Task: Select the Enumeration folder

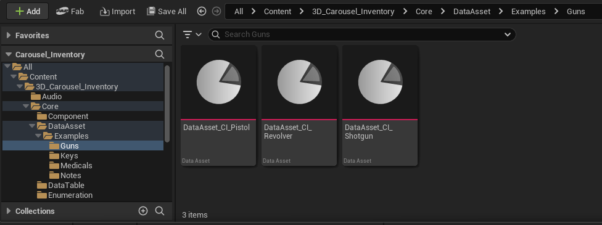Action: tap(83, 195)
